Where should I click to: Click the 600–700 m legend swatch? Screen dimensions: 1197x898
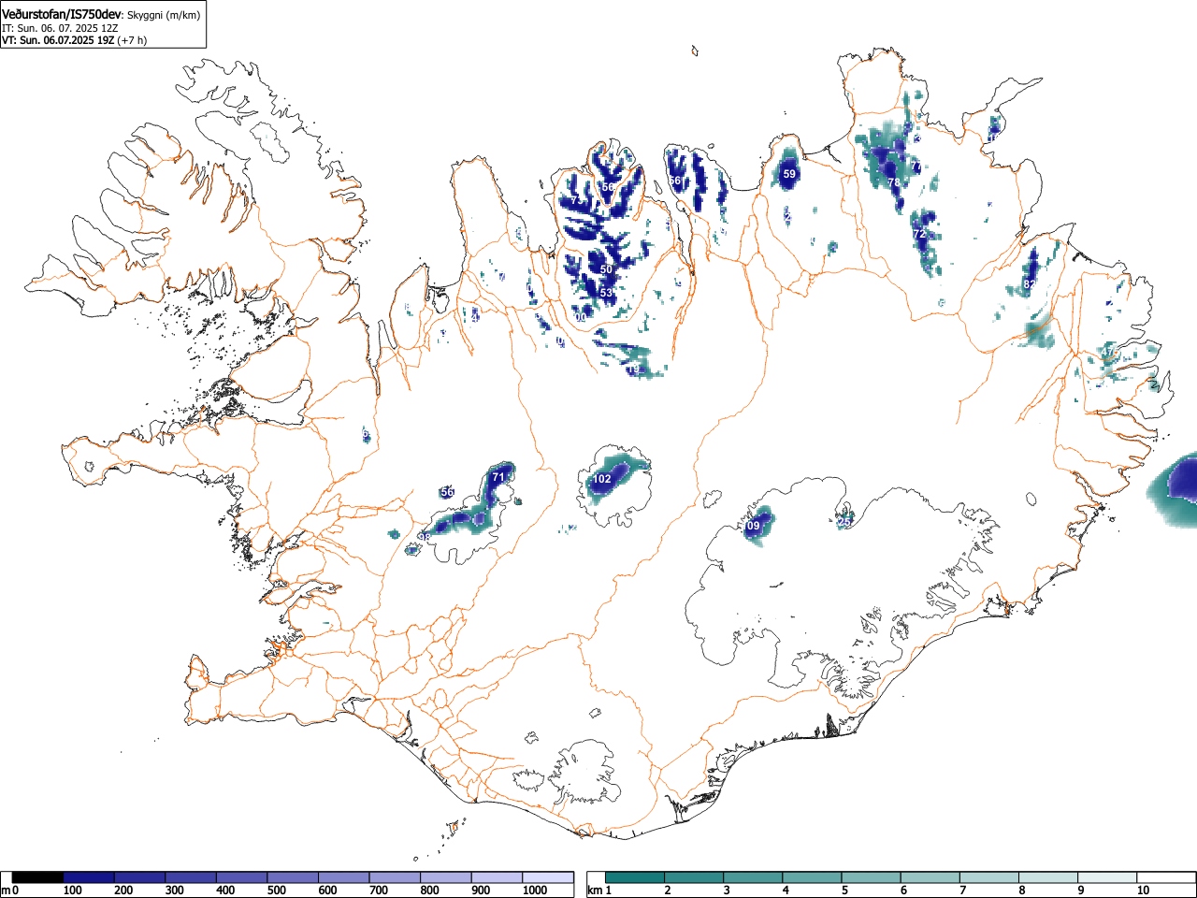344,877
